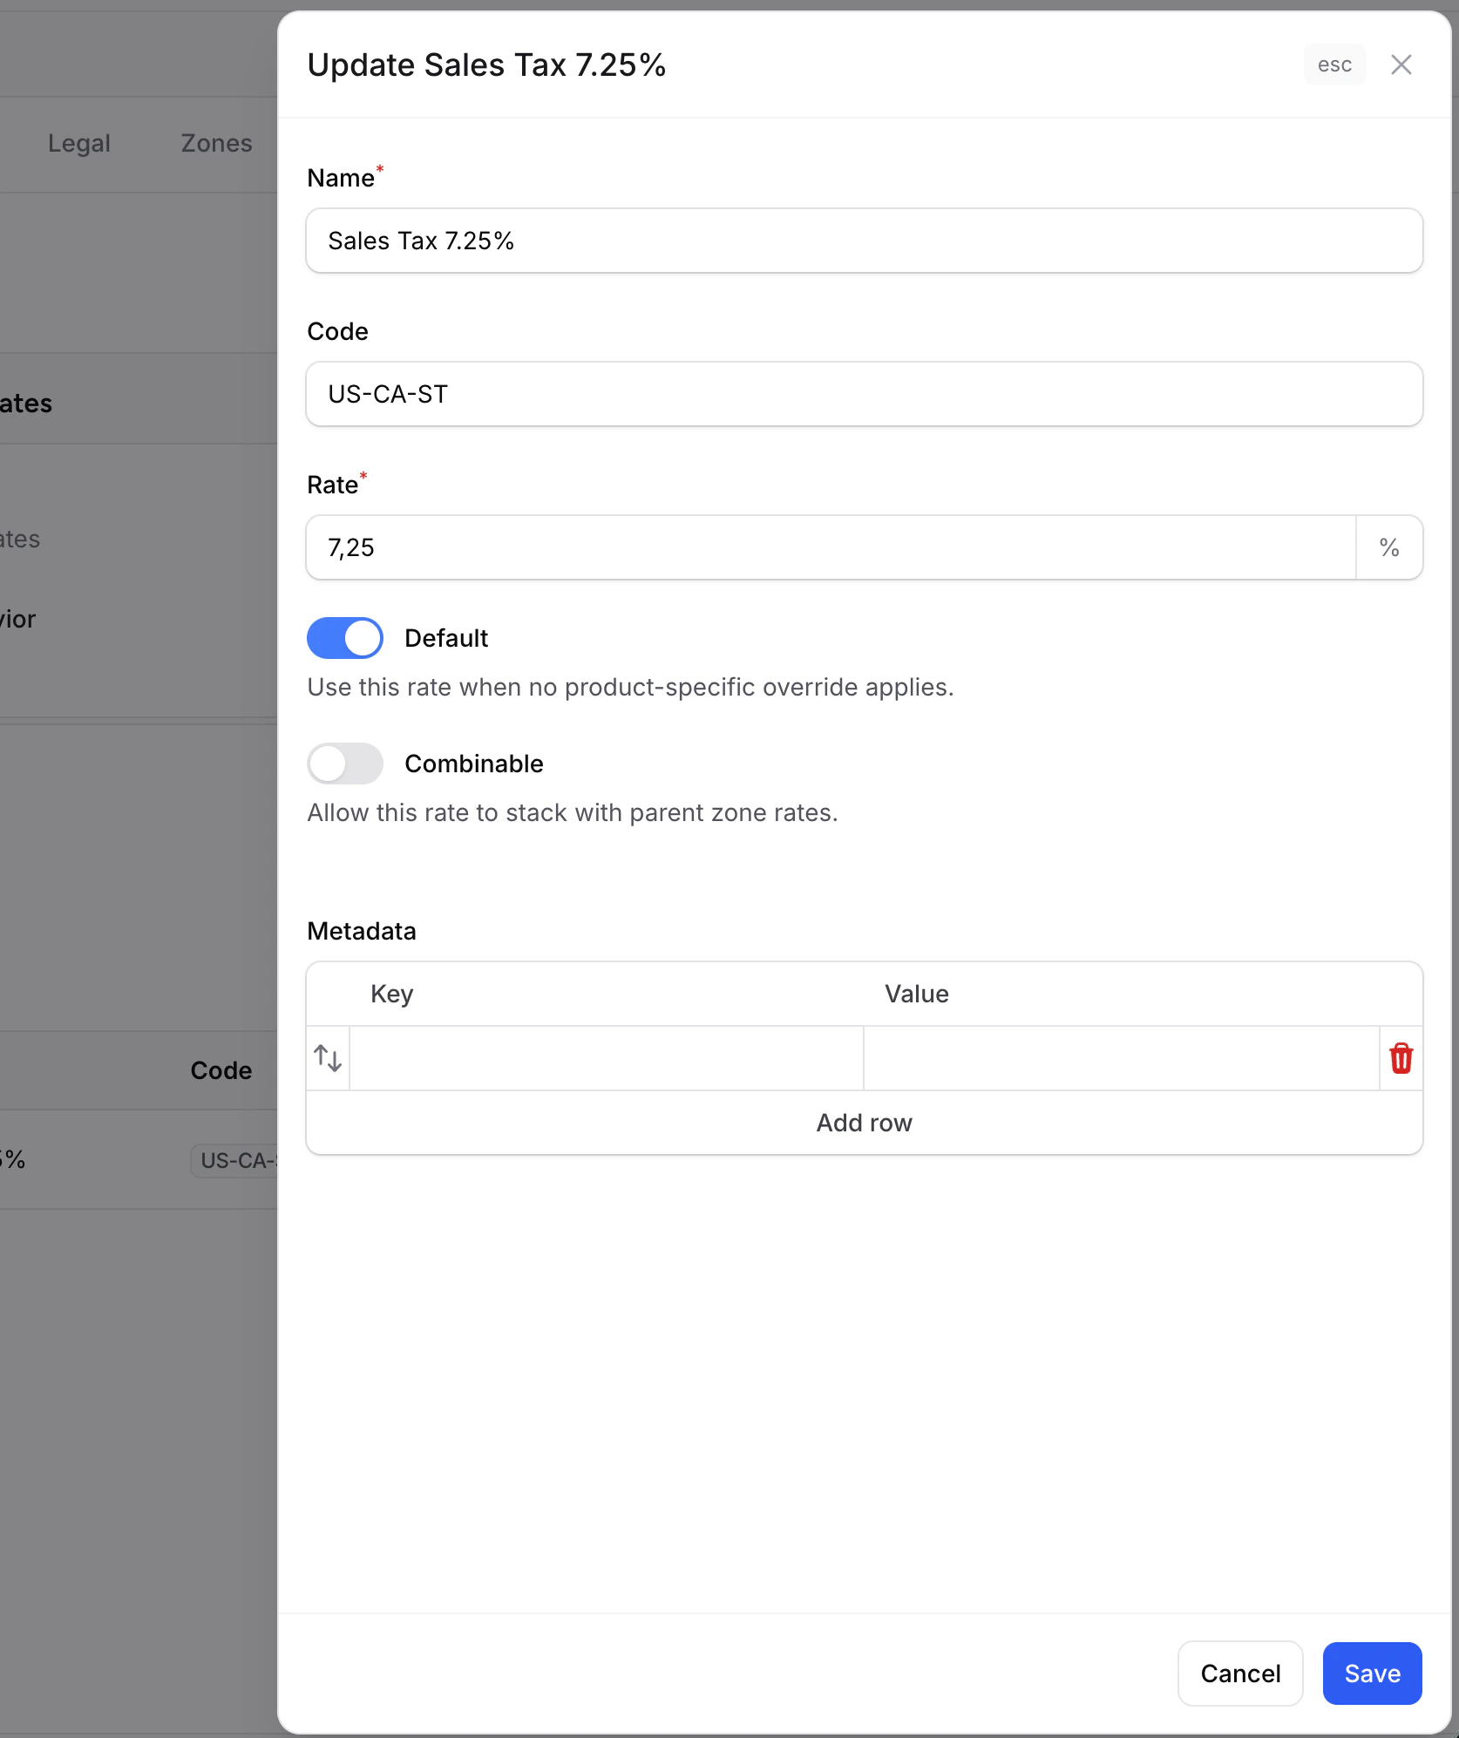Click the Code column header in background table
This screenshot has width=1459, height=1738.
click(221, 1070)
